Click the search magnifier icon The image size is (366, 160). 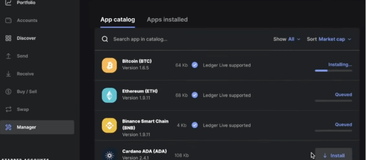(x=105, y=39)
